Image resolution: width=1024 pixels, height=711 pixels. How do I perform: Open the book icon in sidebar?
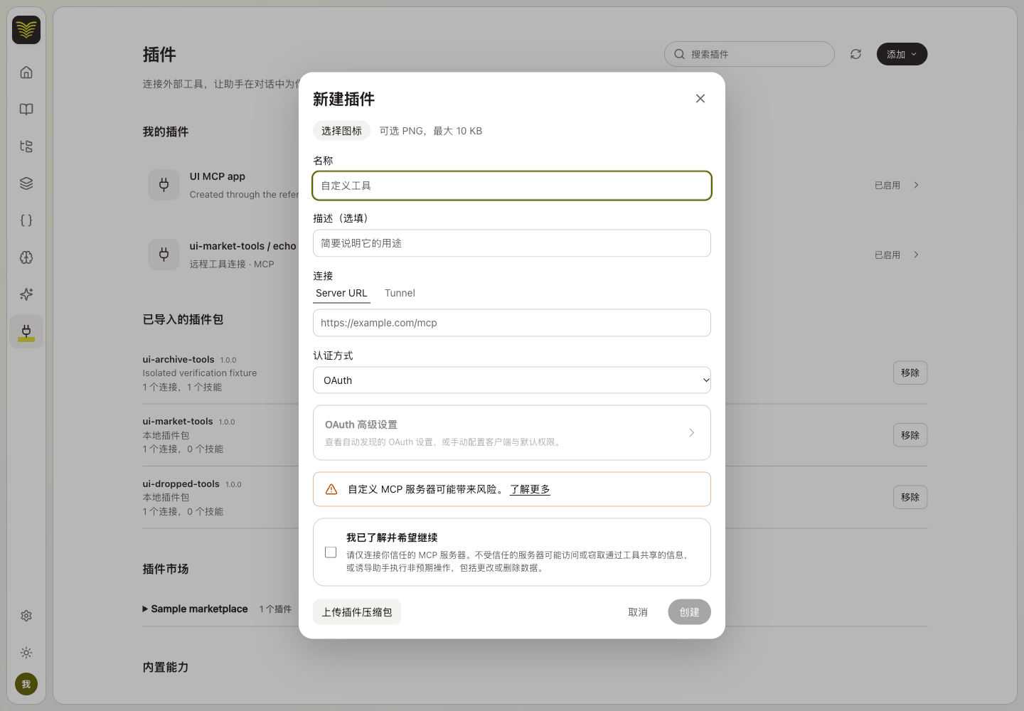tap(26, 109)
